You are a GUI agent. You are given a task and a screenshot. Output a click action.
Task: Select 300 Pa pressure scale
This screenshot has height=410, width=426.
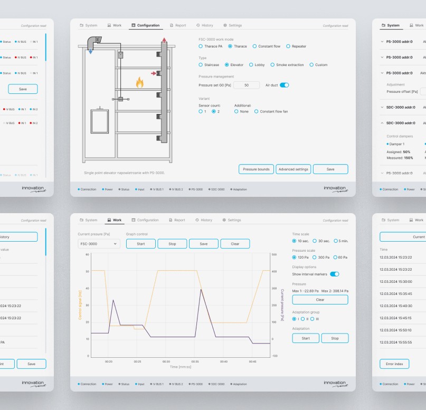tap(321, 257)
